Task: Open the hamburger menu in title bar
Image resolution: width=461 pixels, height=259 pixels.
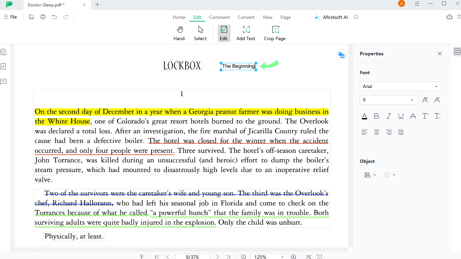Action: pos(417,4)
